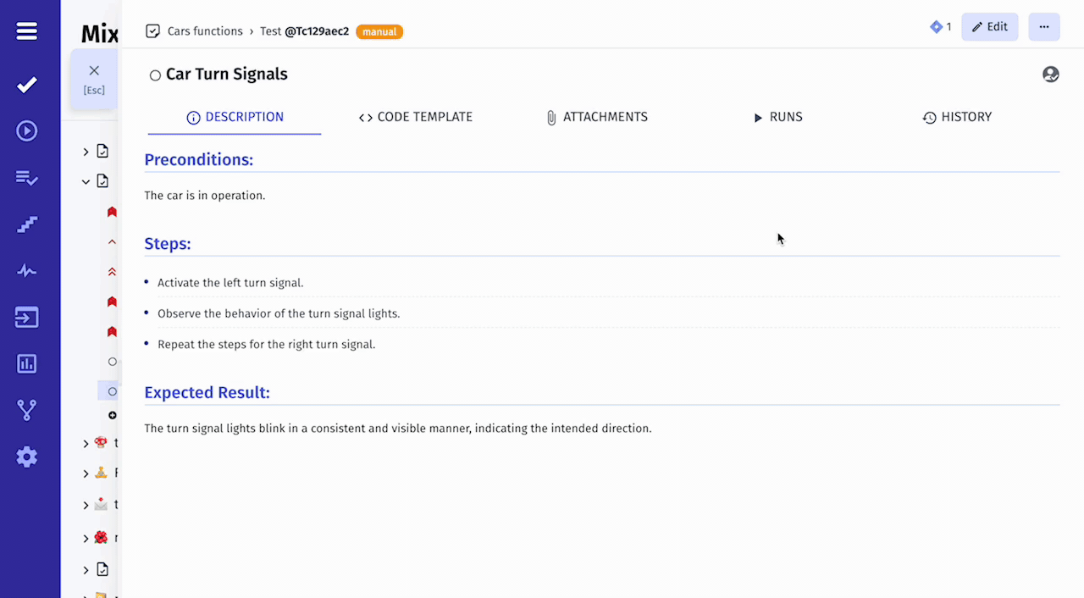Collapse the expanded suite in tree

[x=86, y=181]
